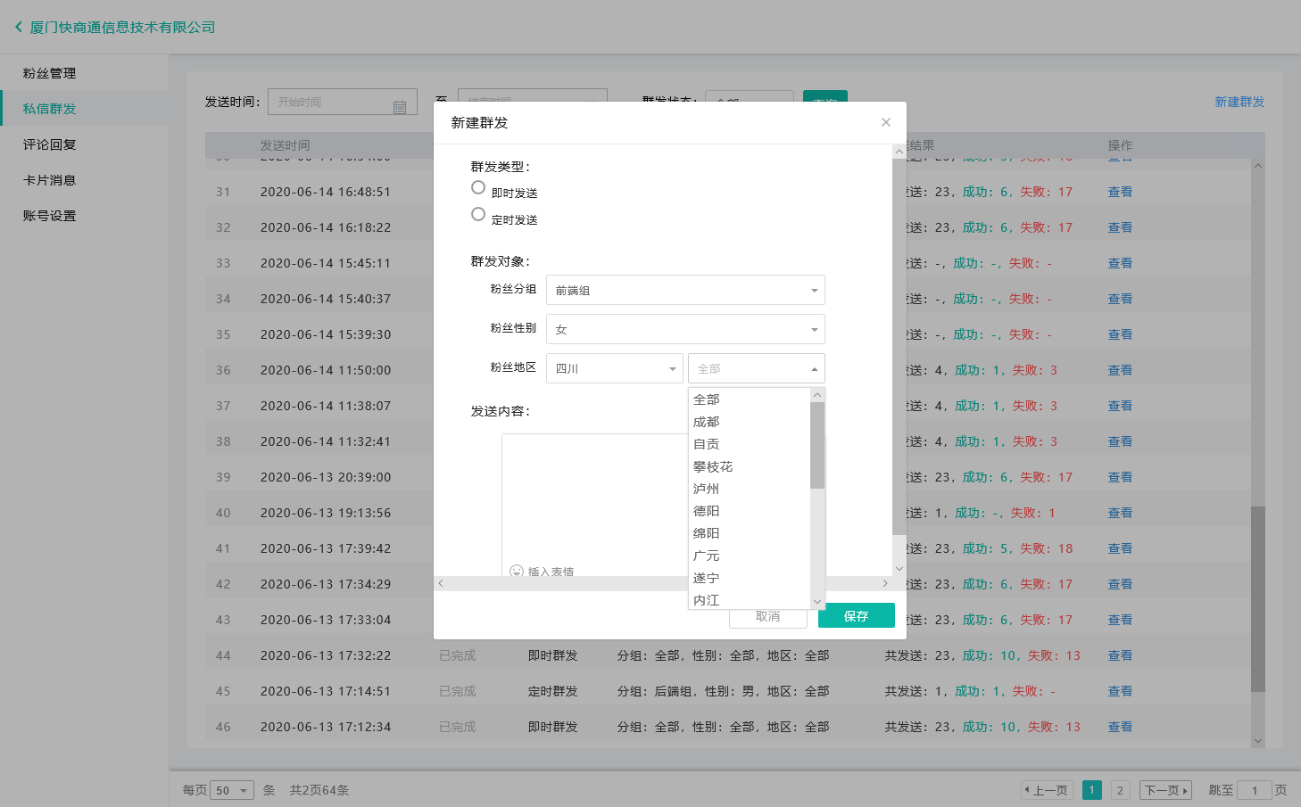This screenshot has width=1301, height=807.
Task: Open the 粉丝分组 dropdown showing 前端组
Action: 684,290
